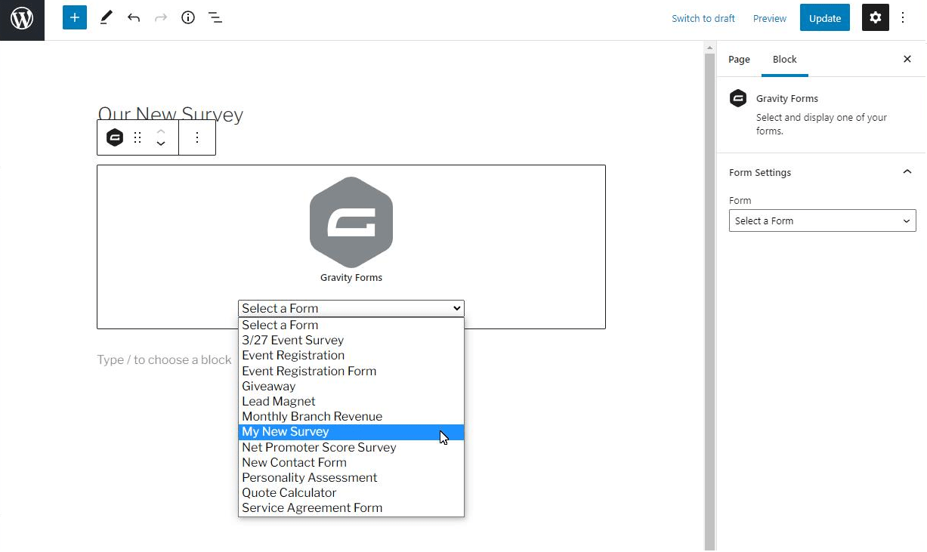
Task: Click the block's Select a Form dropdown
Action: (x=351, y=308)
